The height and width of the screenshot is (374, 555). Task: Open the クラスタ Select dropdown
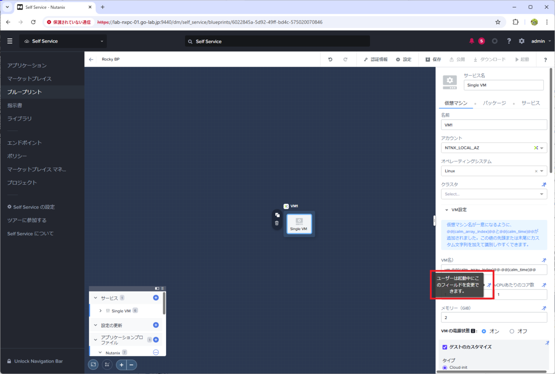pyautogui.click(x=494, y=194)
